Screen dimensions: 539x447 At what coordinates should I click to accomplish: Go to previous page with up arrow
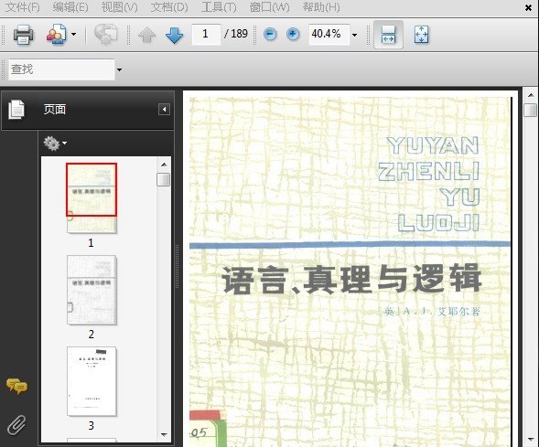[146, 35]
